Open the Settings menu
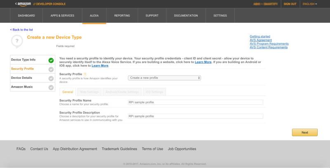This screenshot has width=330, height=168. pos(220,15)
